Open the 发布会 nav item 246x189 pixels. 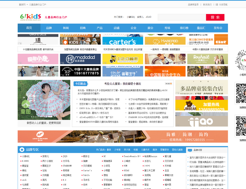point(218,28)
